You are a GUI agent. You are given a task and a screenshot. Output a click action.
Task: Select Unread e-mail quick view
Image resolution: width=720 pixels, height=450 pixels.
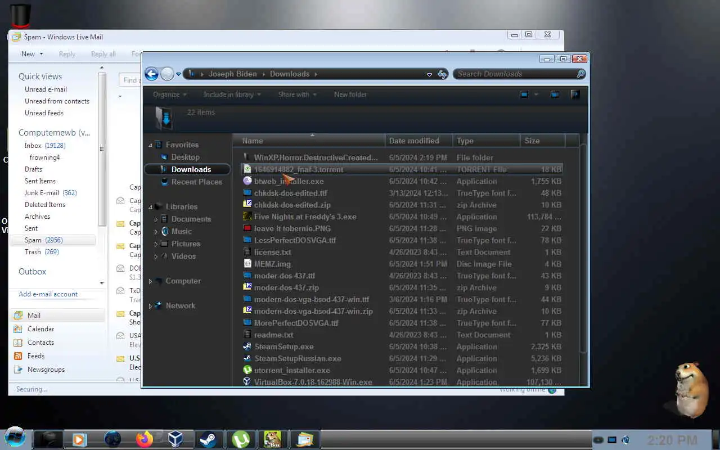coord(46,89)
